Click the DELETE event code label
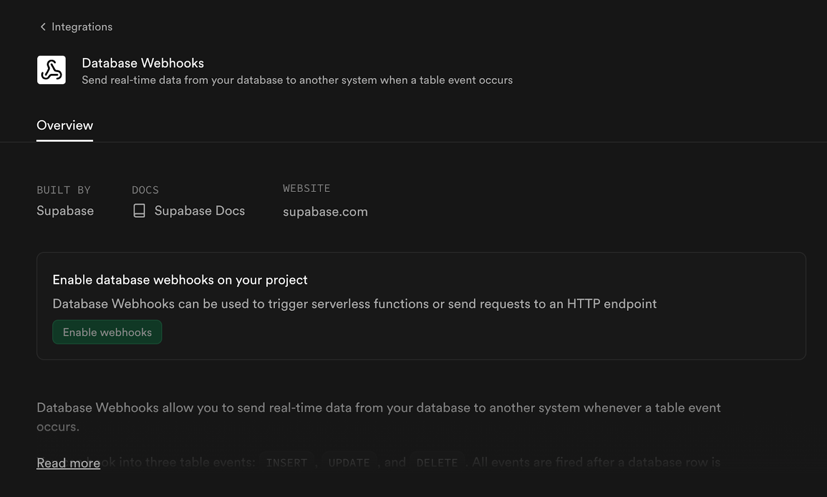827x497 pixels. pyautogui.click(x=437, y=462)
